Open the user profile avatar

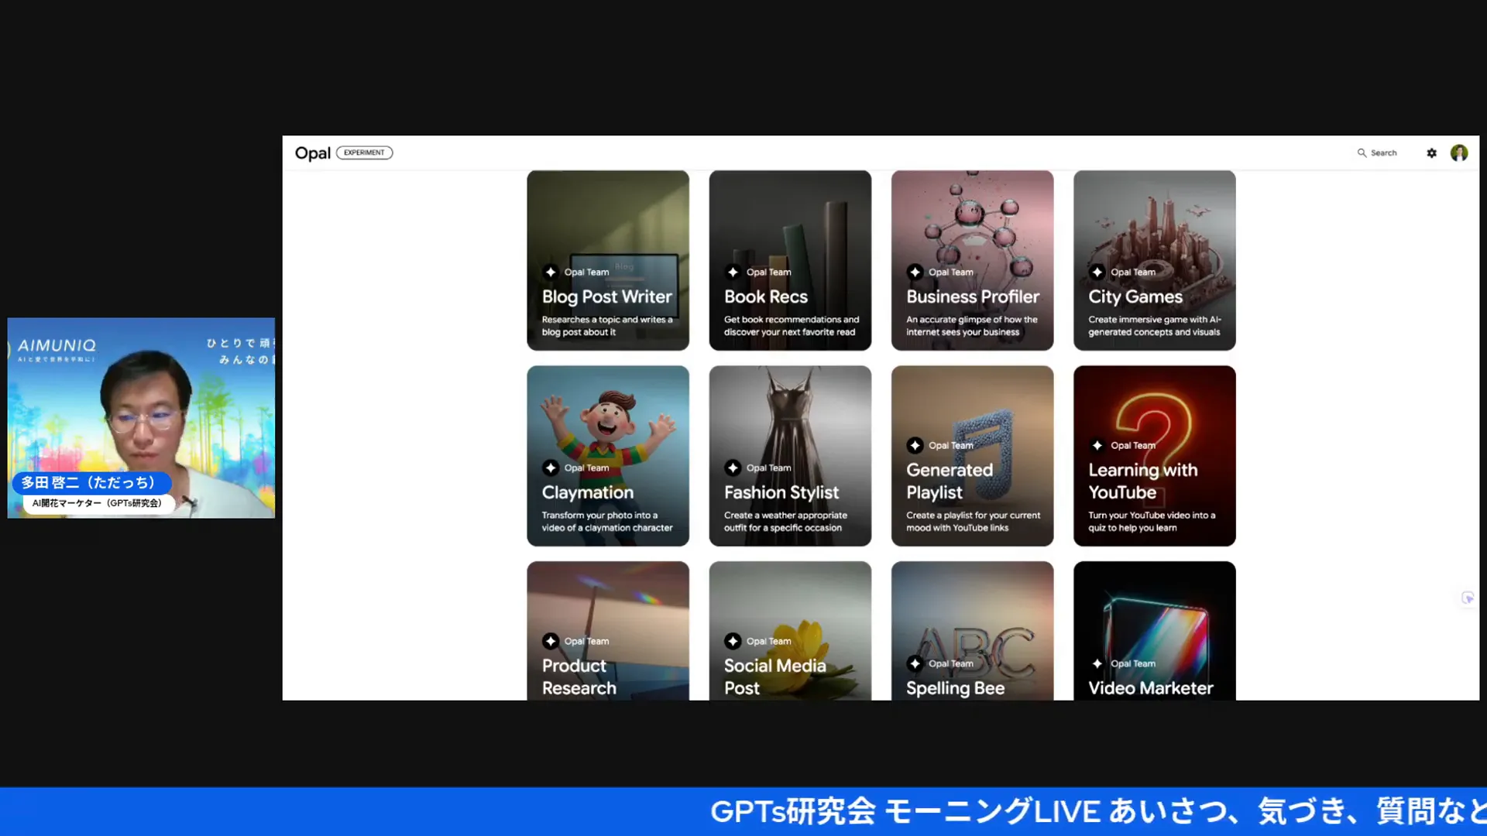point(1459,153)
